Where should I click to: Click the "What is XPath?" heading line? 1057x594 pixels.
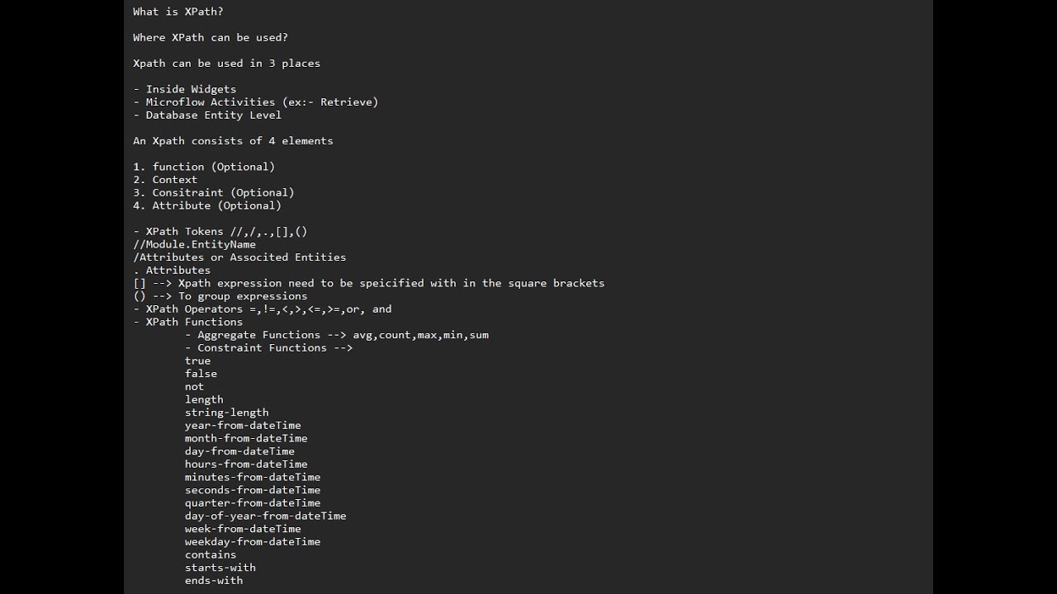178,12
